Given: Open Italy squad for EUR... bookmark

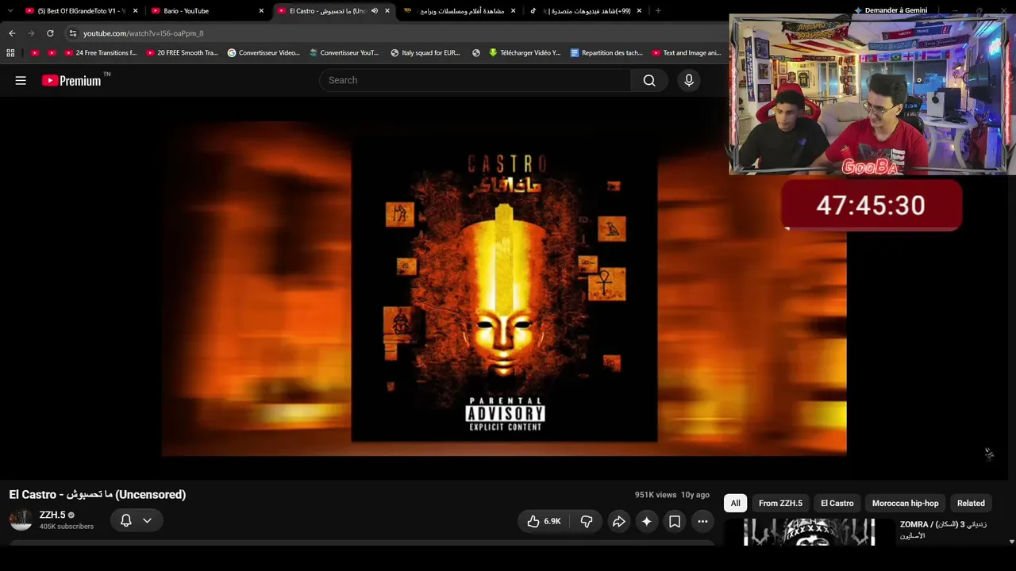Looking at the screenshot, I should (425, 53).
